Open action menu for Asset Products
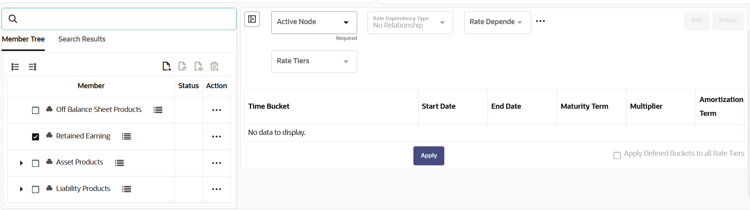 [x=216, y=163]
